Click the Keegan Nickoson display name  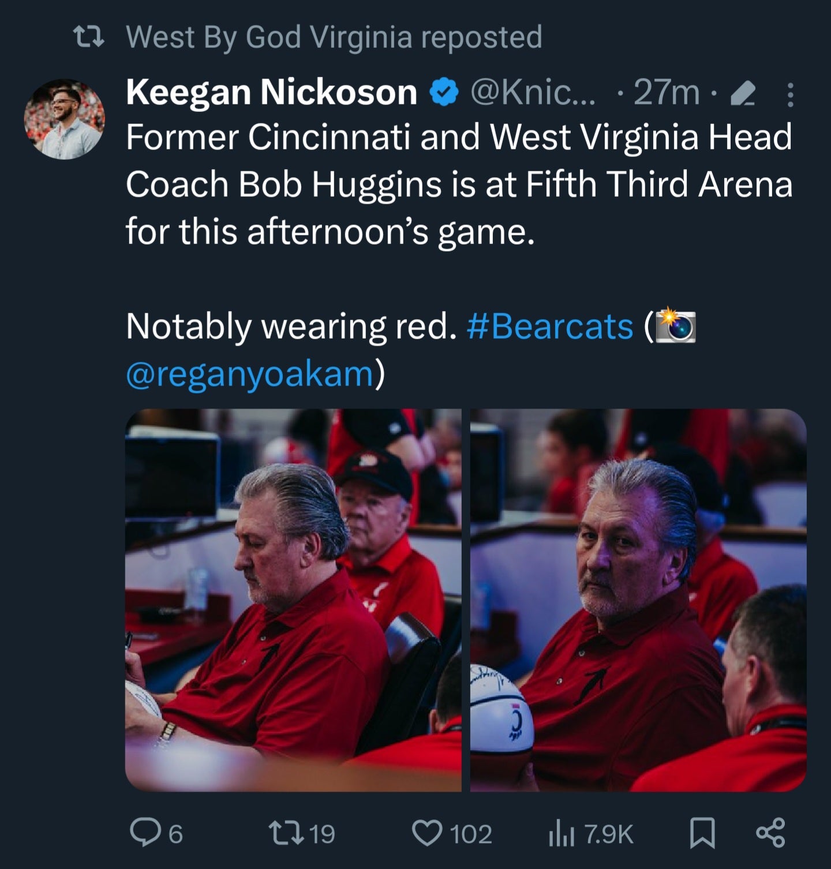point(271,92)
